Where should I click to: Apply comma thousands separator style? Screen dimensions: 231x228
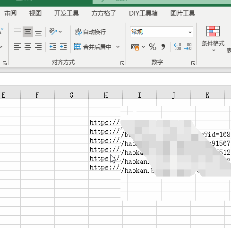point(163,47)
